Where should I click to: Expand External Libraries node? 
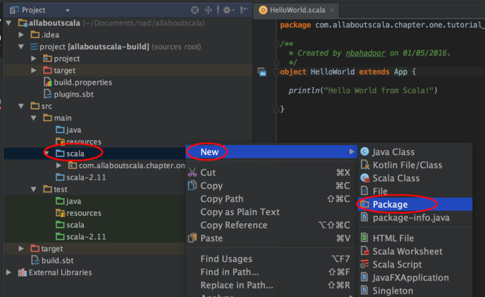9,272
